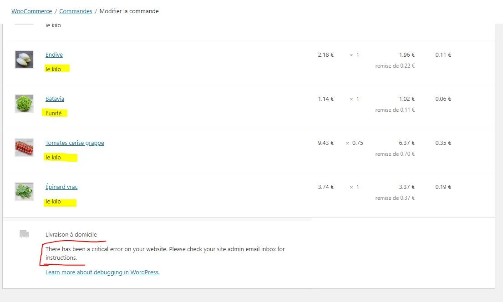The image size is (503, 302).
Task: Click the Batavia lettuce thumbnail
Action: [24, 104]
